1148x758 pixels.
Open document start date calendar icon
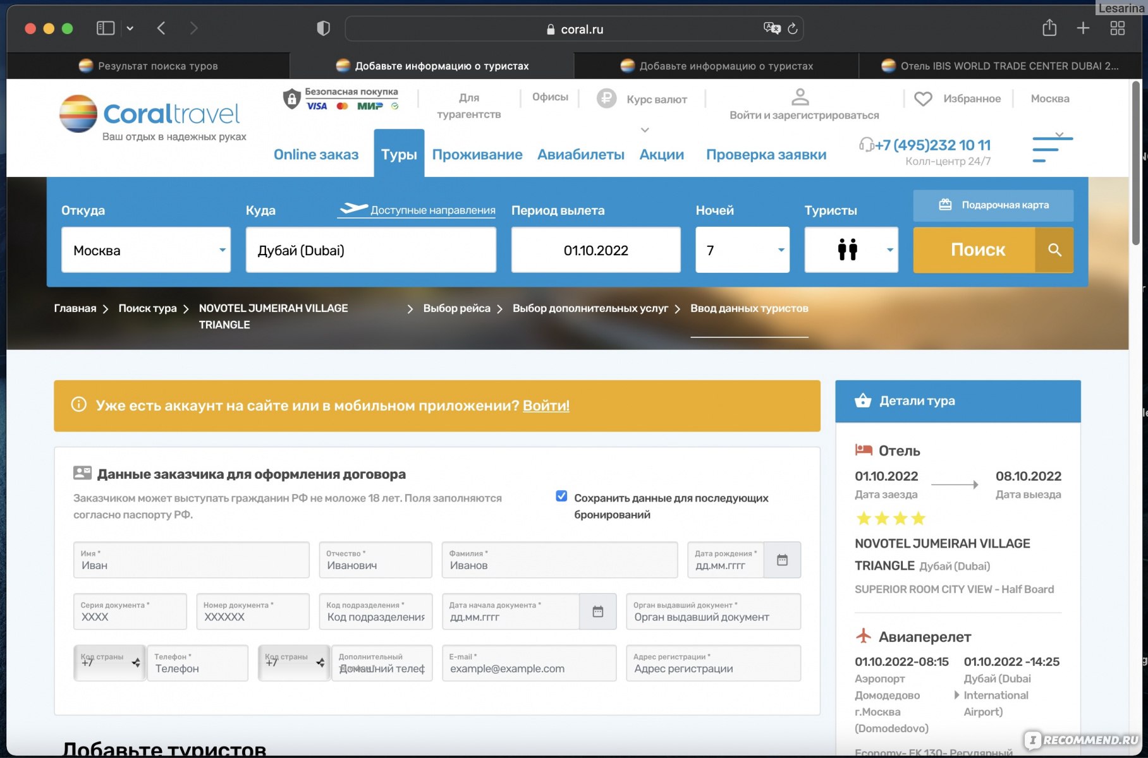tap(597, 611)
